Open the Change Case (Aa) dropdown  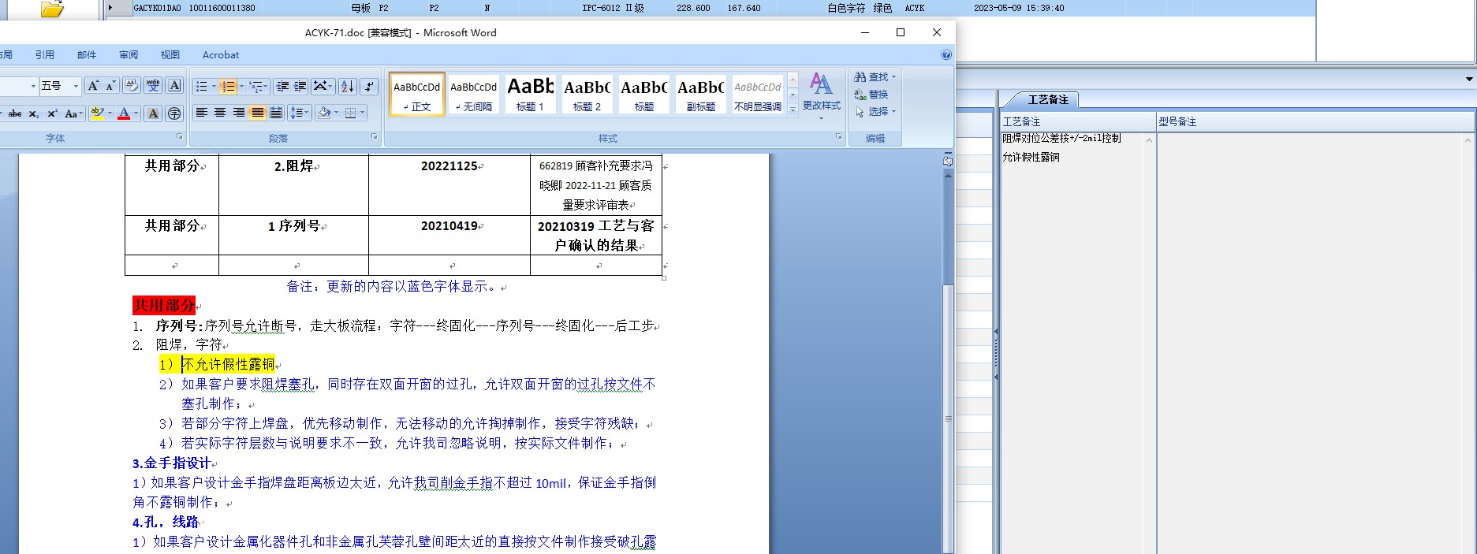73,113
